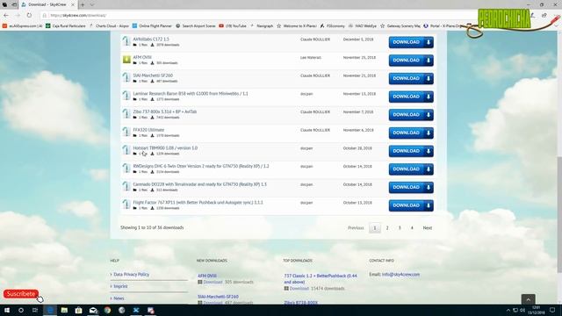562x316 pixels.
Task: Open Chrome from taskbar
Action: tap(107, 310)
